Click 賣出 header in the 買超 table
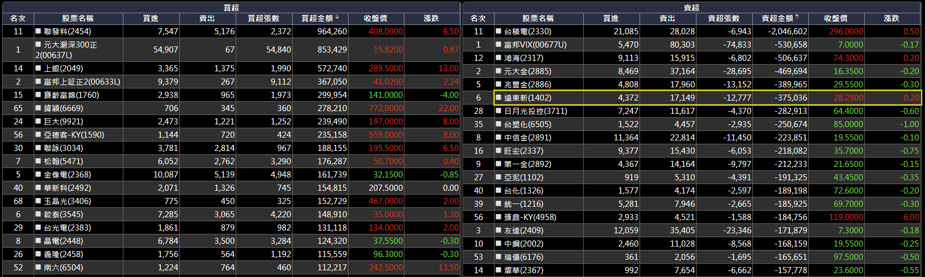 [207, 18]
